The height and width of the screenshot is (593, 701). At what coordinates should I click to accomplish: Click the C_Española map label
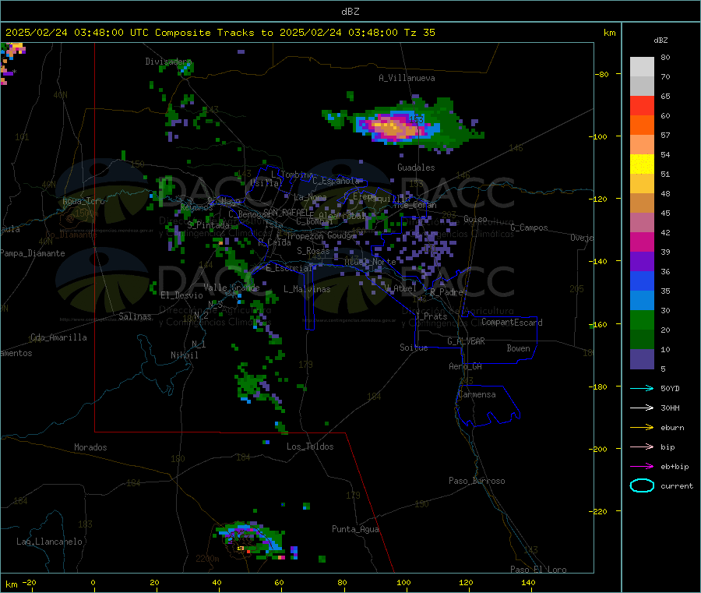(336, 181)
